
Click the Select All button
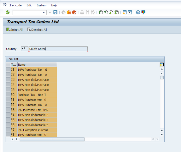[15, 30]
